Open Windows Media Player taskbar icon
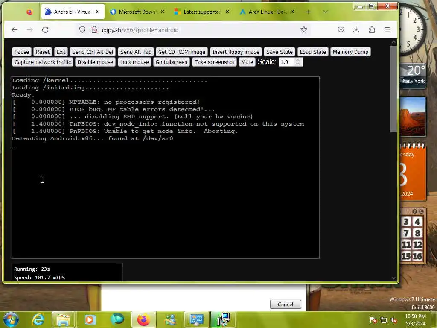The width and height of the screenshot is (437, 328). point(90,319)
